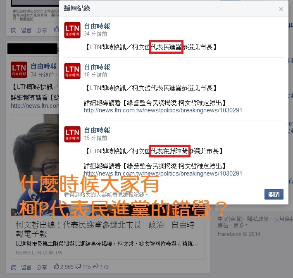Click the share arrow icon showing 173

(96, 266)
